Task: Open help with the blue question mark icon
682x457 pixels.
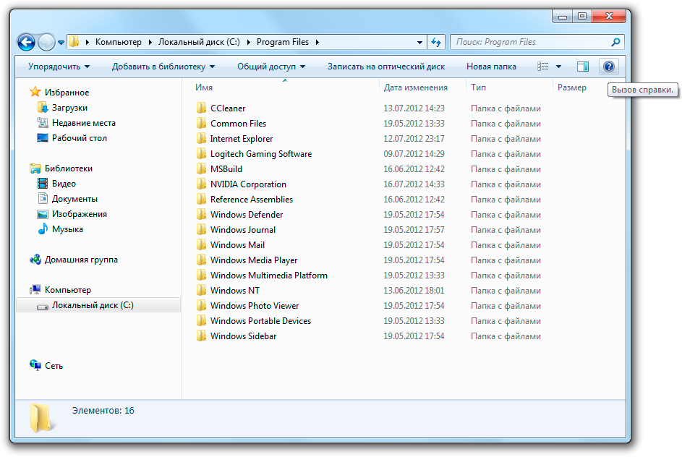Action: click(x=608, y=67)
